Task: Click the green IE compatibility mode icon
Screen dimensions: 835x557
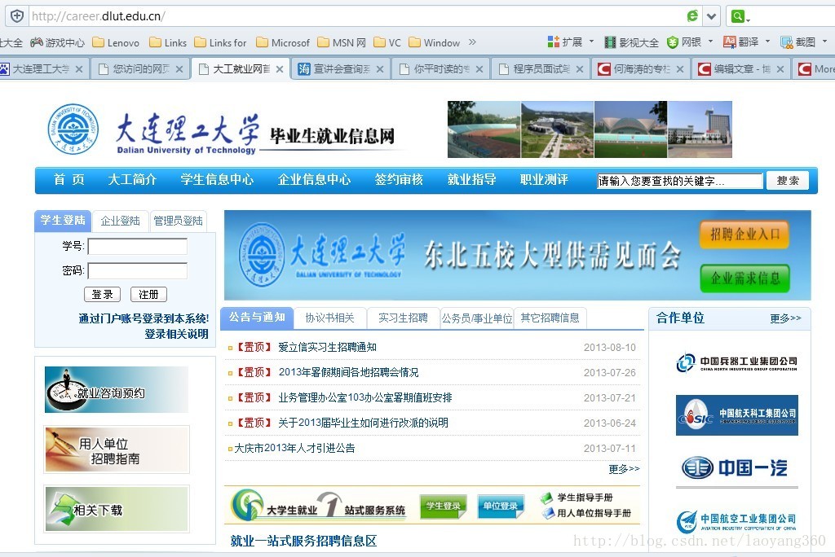Action: click(x=692, y=16)
